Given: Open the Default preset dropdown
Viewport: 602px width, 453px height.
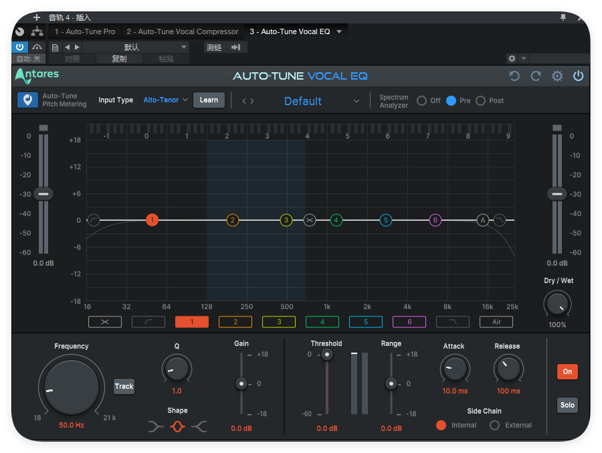Looking at the screenshot, I should pyautogui.click(x=322, y=101).
